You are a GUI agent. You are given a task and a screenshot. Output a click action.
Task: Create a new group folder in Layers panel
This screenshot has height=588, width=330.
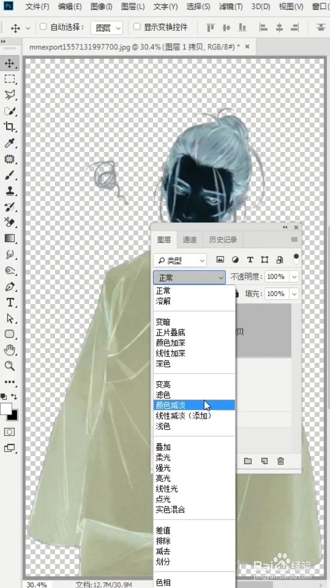coord(248,461)
